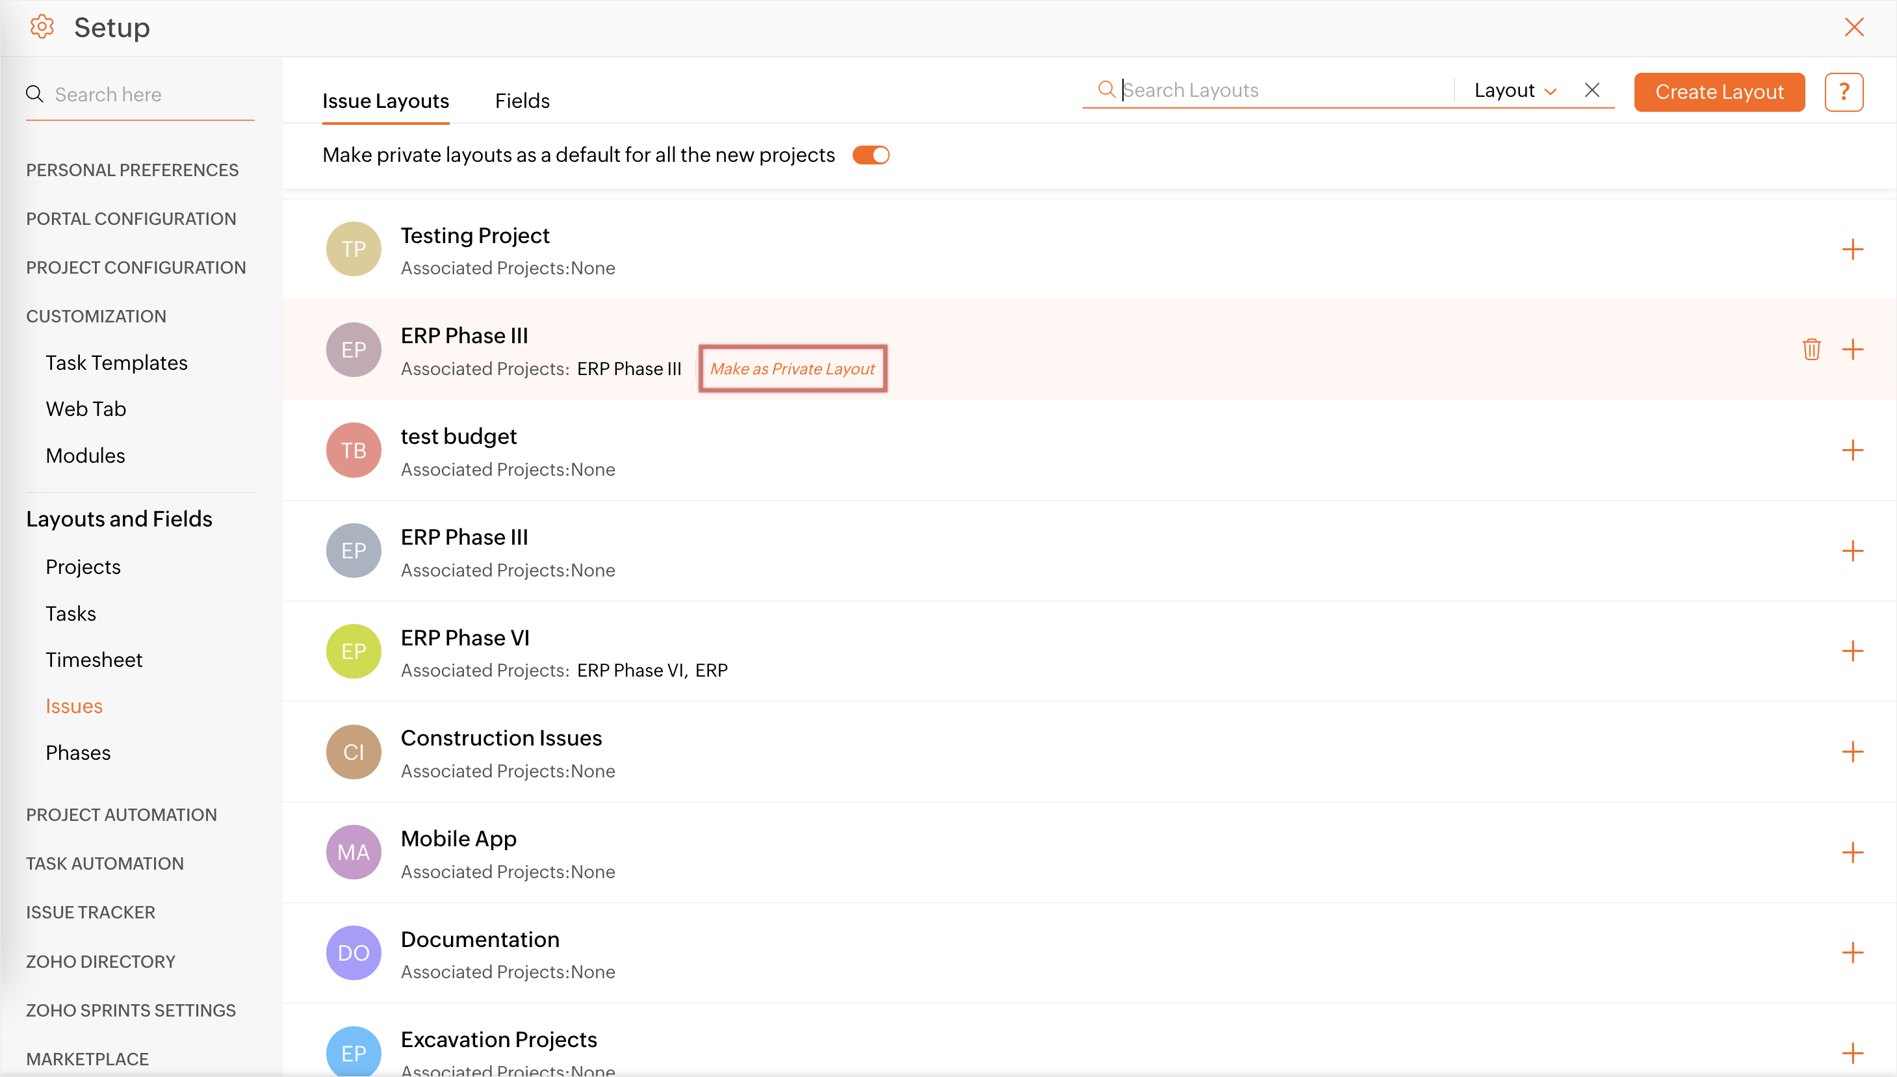Clear the layout search with the X icon

pyautogui.click(x=1592, y=90)
